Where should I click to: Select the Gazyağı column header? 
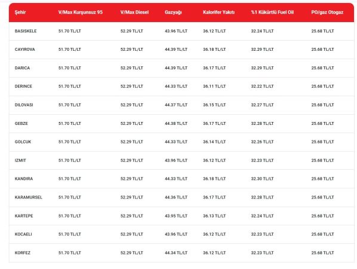pyautogui.click(x=173, y=13)
